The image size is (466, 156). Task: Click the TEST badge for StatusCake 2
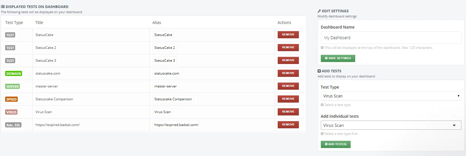click(10, 48)
